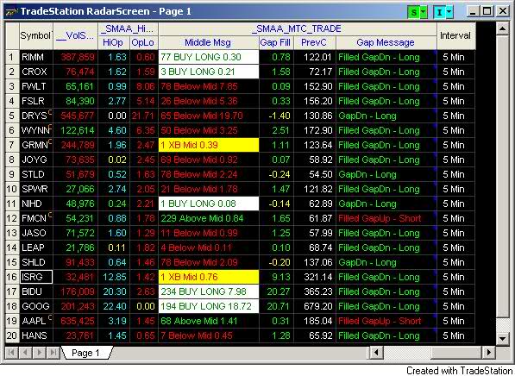The width and height of the screenshot is (515, 376).
Task: Click OpLo value 21.71
Action: [x=144, y=116]
